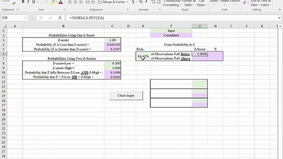Viewport: 283px width, 159px height.
Task: Align text right
Action: pos(80,2)
